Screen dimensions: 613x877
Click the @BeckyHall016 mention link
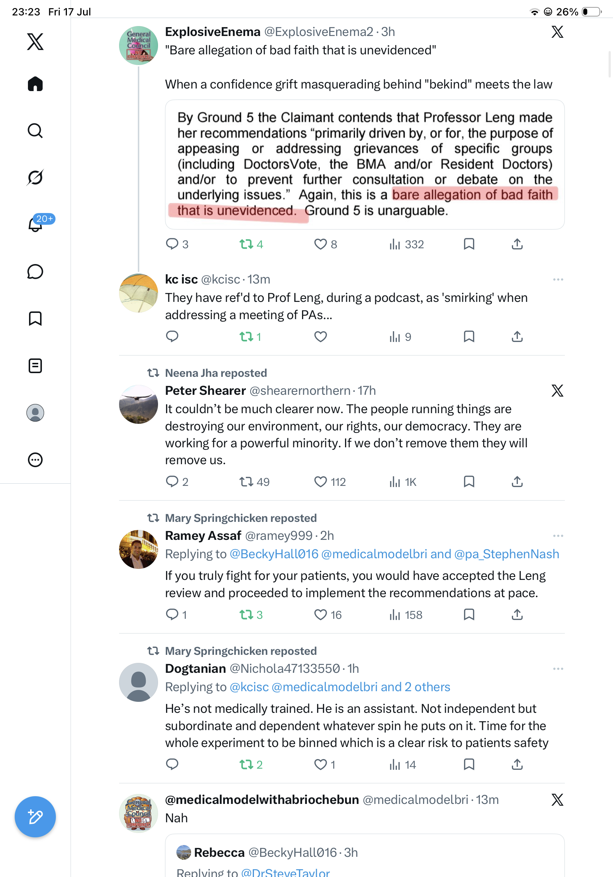[274, 554]
